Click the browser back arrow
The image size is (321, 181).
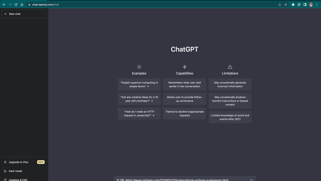point(4,5)
